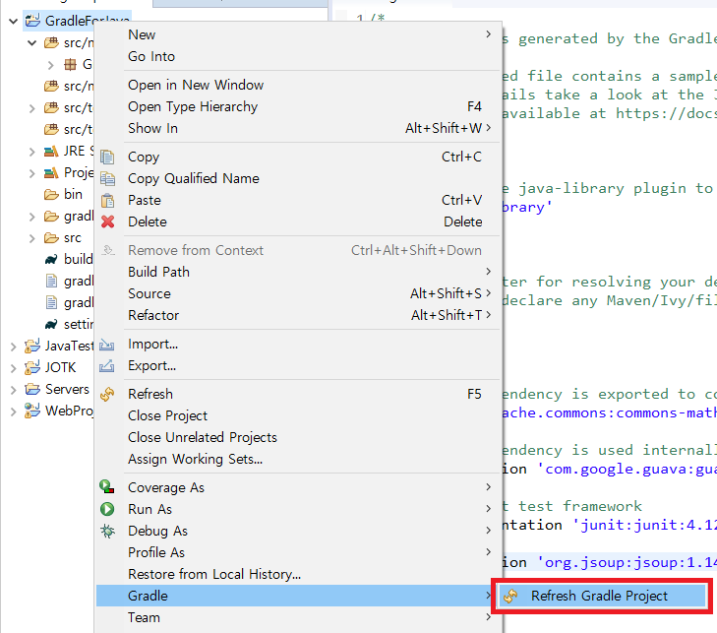717x633 pixels.
Task: Open the Refactor submenu
Action: point(299,315)
